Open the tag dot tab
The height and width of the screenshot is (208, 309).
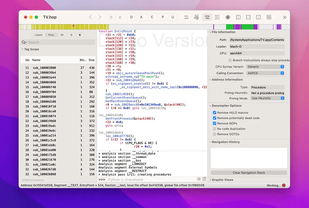pos(80,35)
